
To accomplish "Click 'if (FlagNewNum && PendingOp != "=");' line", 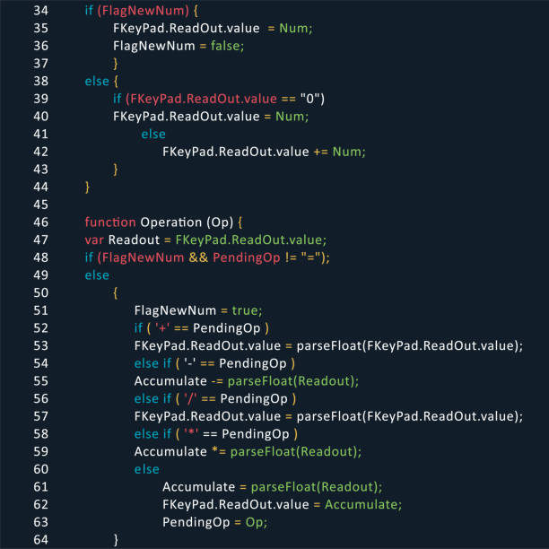I will [207, 257].
